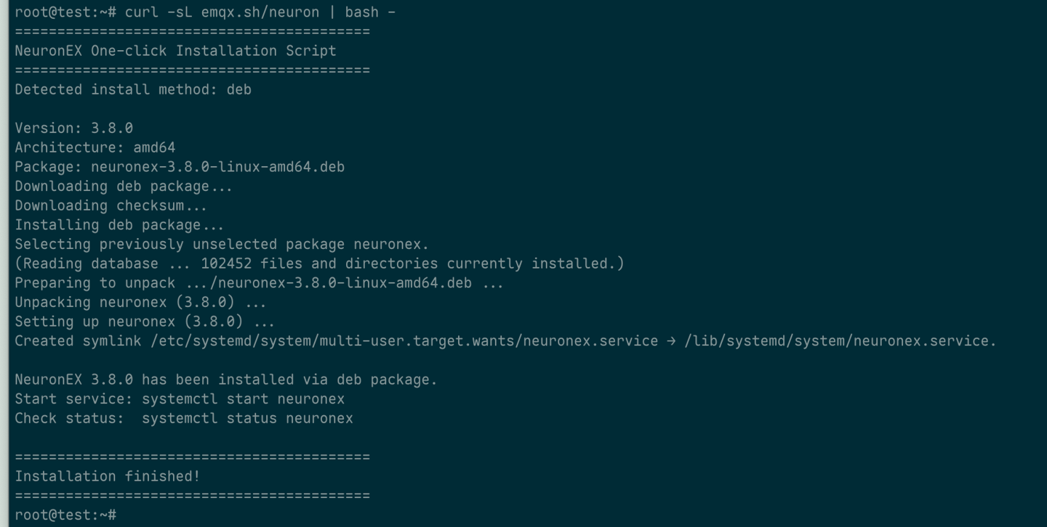Click the "Detected install method: deb" line
Image resolution: width=1047 pixels, height=527 pixels.
[133, 89]
